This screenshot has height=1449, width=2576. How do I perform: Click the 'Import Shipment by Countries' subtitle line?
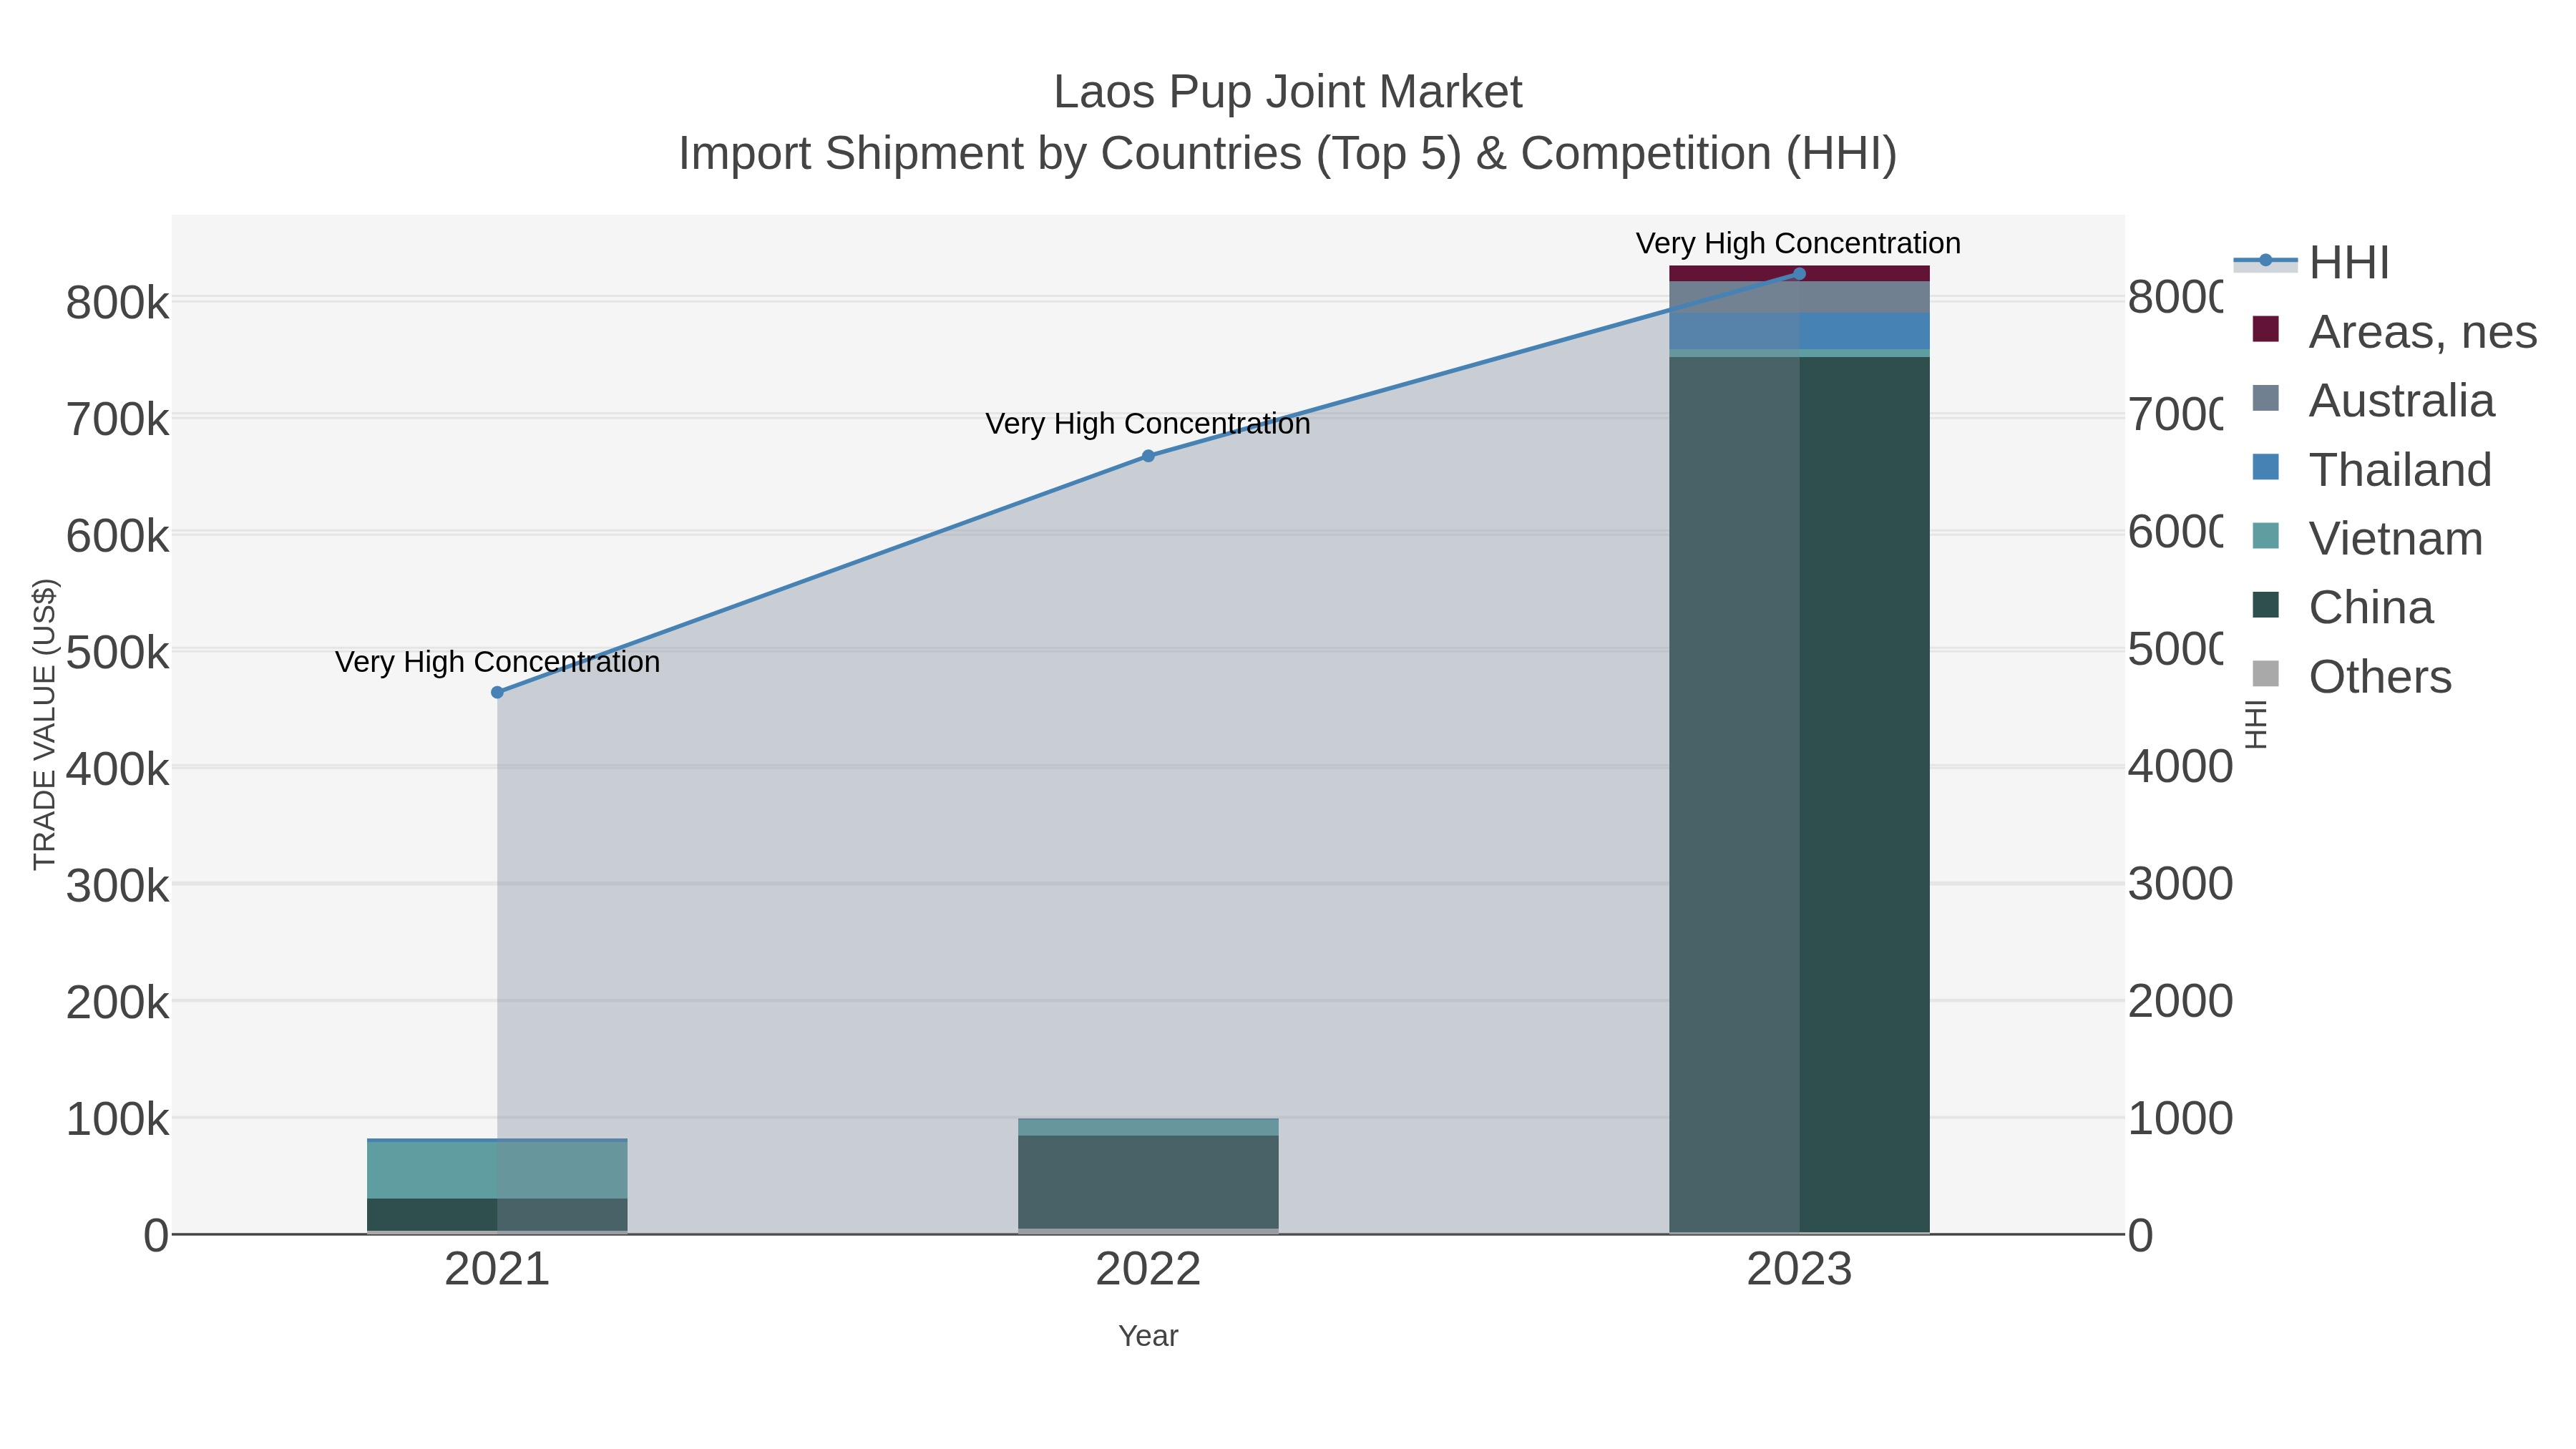coord(1288,154)
